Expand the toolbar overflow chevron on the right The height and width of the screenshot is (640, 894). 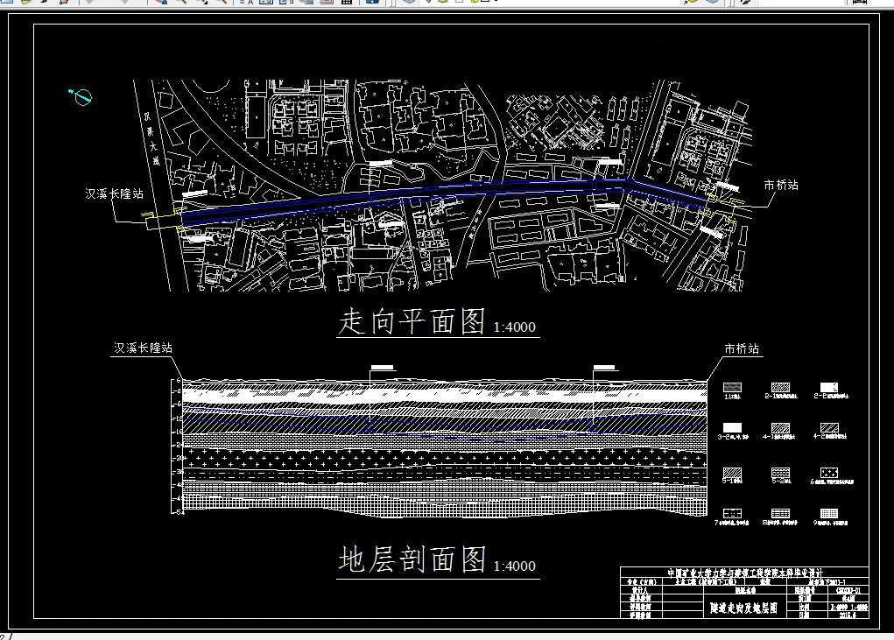pyautogui.click(x=496, y=4)
